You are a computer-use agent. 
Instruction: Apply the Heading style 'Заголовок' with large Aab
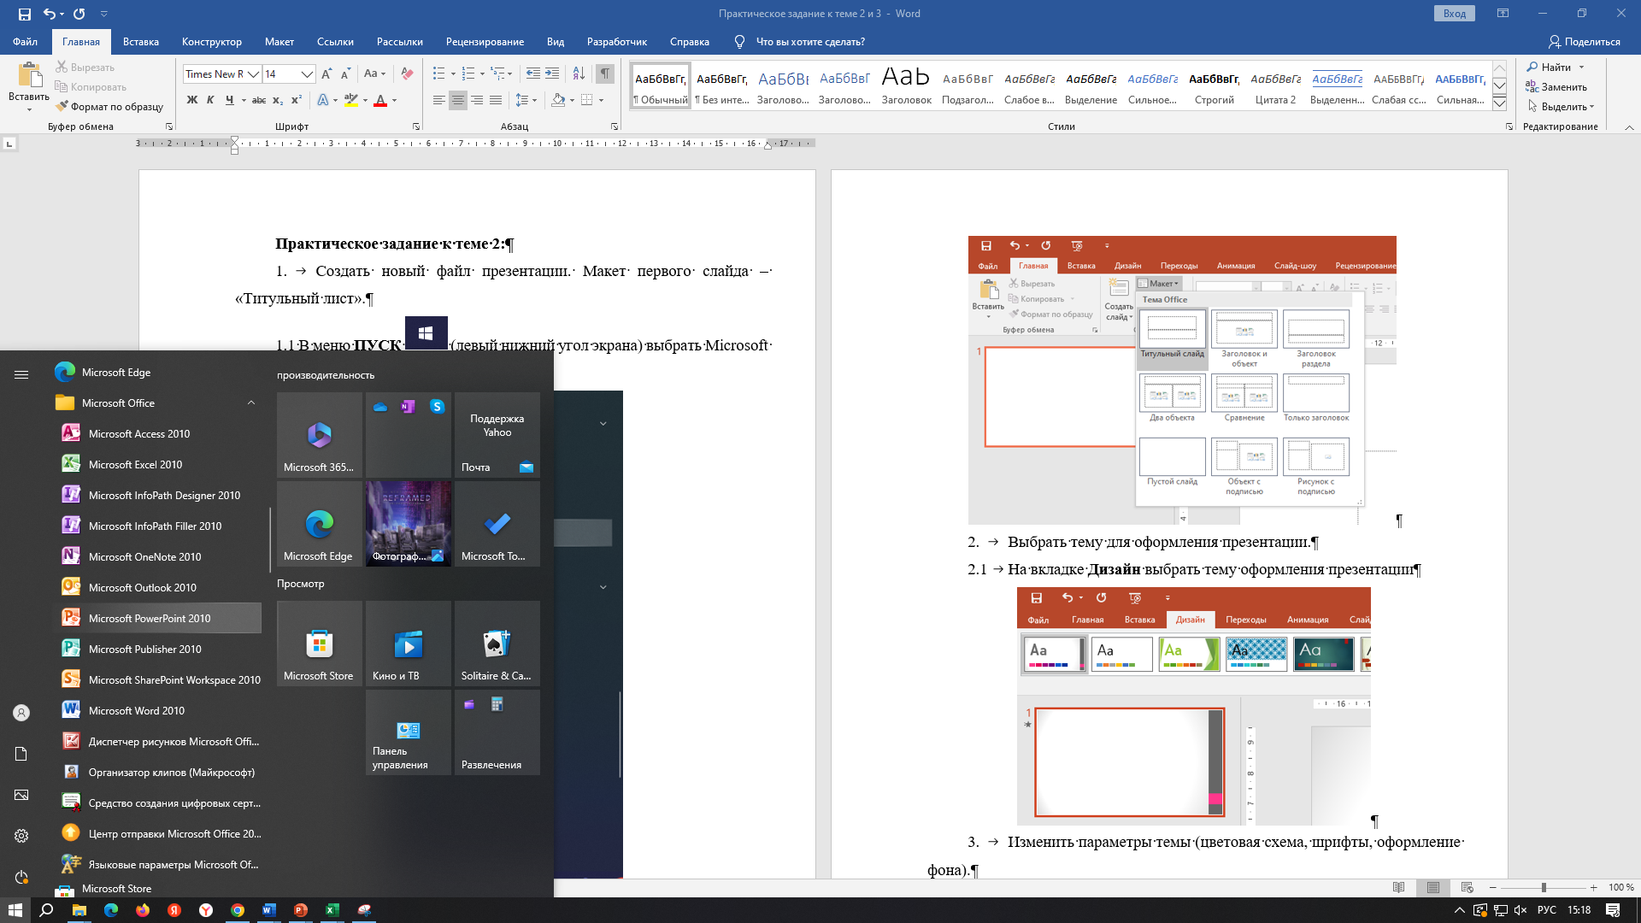point(906,85)
